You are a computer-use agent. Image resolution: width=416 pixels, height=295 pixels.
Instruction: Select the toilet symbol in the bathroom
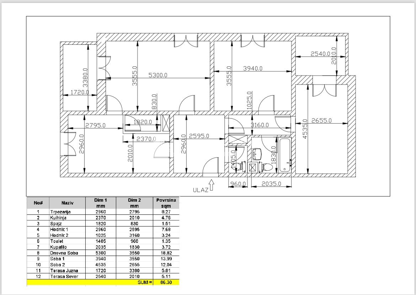(265, 166)
